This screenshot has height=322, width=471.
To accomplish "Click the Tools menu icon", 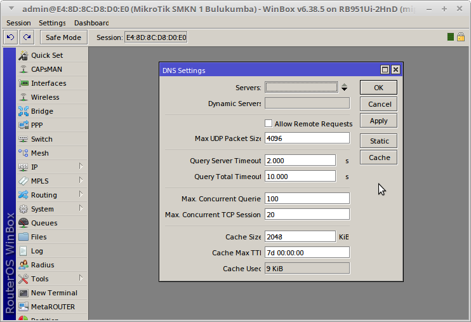I will click(x=23, y=279).
